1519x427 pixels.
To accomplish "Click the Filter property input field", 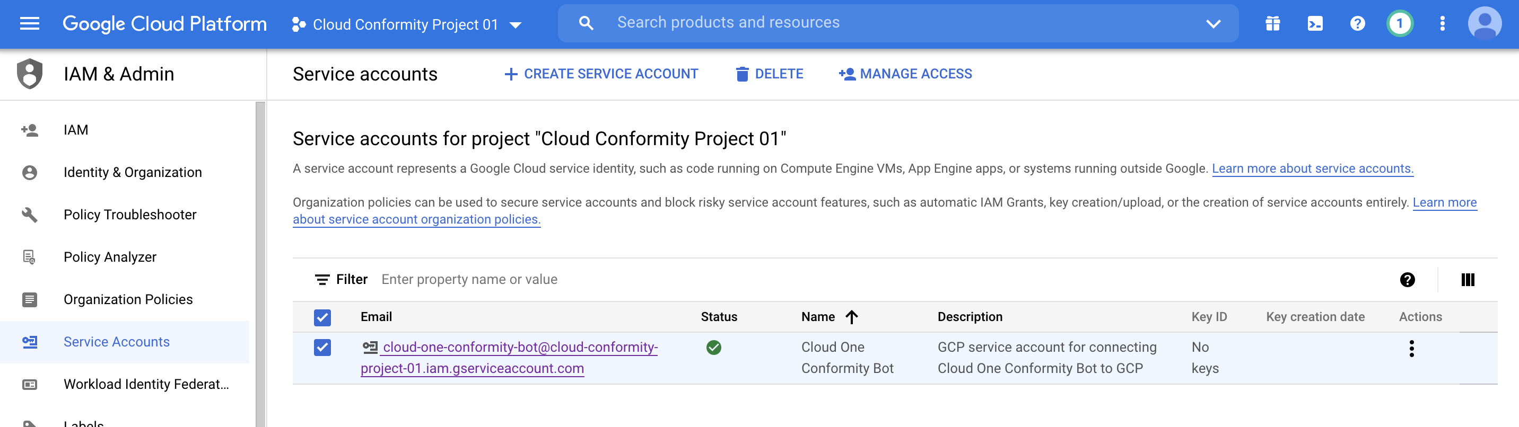I will [x=708, y=280].
